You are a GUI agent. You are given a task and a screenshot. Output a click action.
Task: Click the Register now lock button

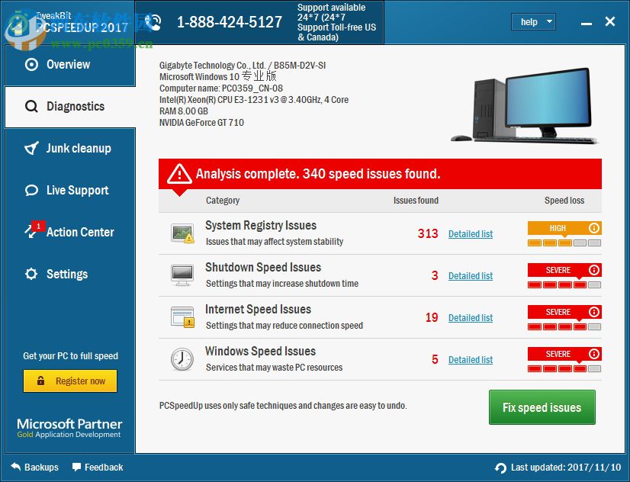(69, 381)
